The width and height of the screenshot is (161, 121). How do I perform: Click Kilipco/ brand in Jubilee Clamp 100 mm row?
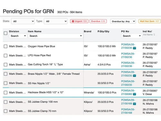pyautogui.click(x=88, y=102)
